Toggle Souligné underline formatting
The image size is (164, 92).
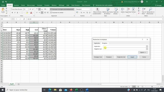coord(17,13)
